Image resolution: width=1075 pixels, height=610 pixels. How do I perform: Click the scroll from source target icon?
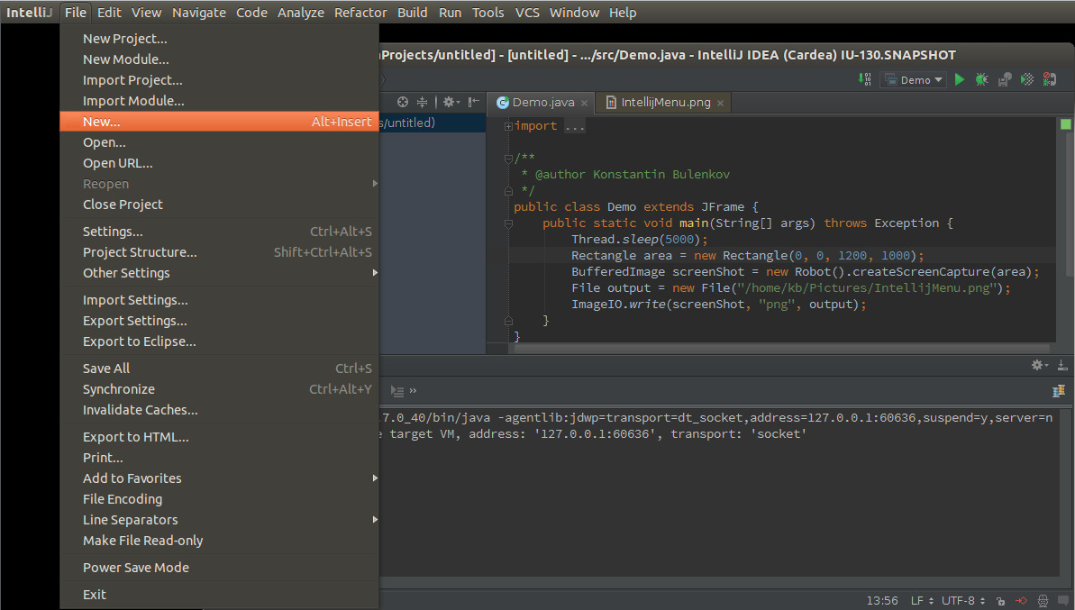point(403,103)
